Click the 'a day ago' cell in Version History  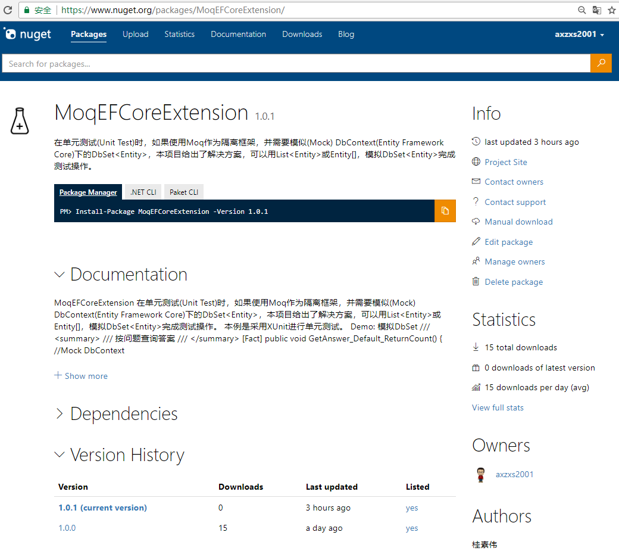pos(324,528)
